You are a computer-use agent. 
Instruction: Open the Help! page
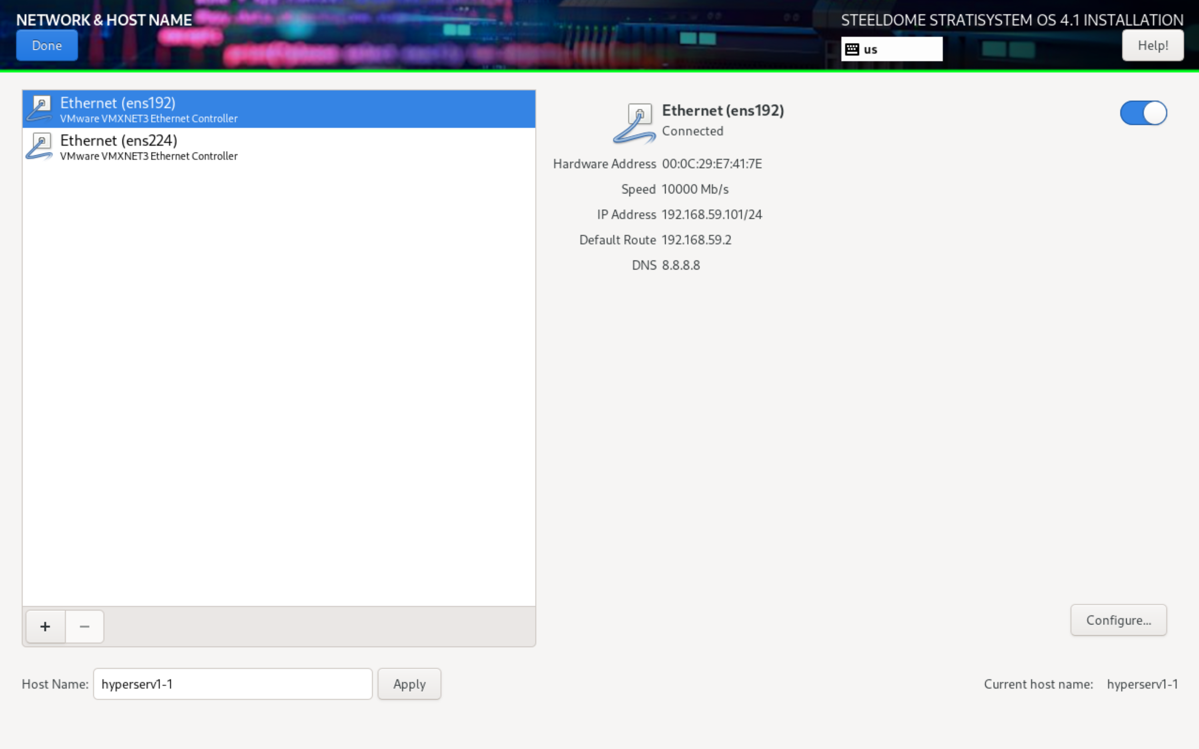pyautogui.click(x=1153, y=46)
